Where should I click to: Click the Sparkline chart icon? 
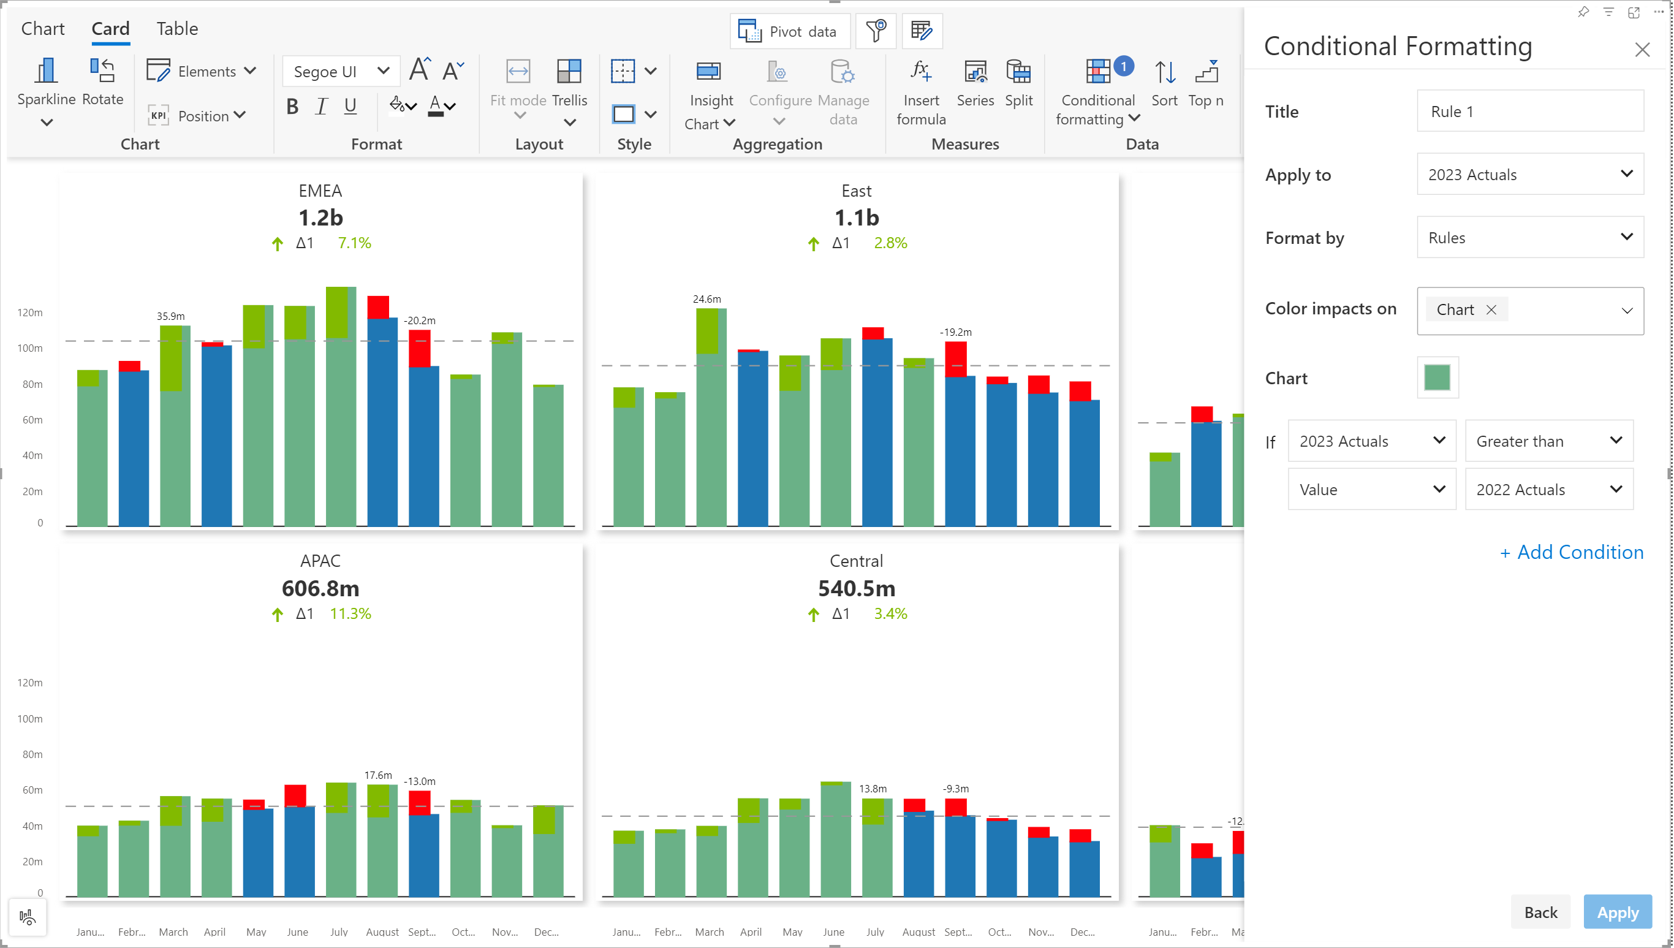pos(45,72)
